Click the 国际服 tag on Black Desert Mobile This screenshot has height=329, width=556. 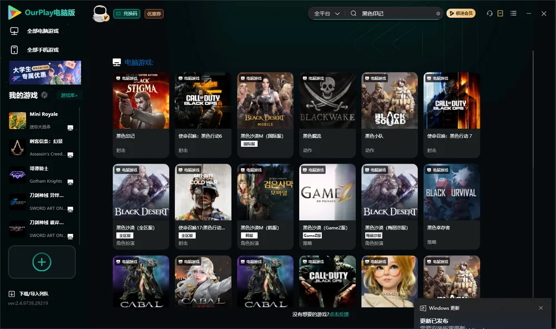tap(249, 144)
